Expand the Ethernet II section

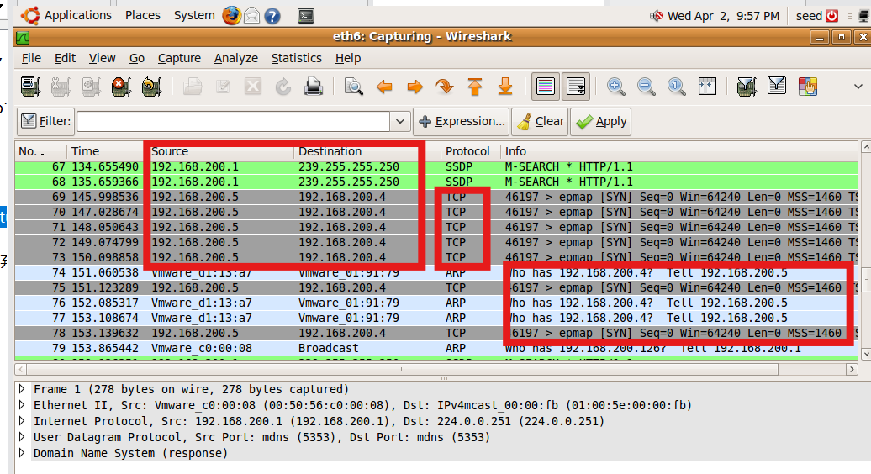click(22, 404)
